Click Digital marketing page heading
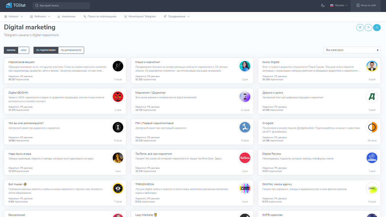Screen dimensions: 386x217 coord(29,27)
